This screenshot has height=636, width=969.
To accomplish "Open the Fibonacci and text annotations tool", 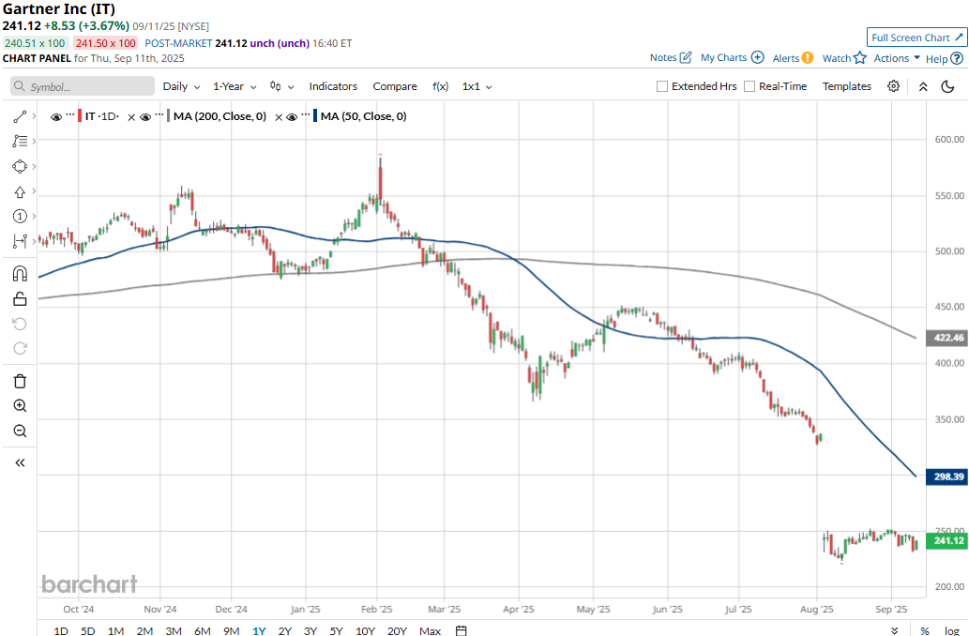I will pyautogui.click(x=20, y=141).
